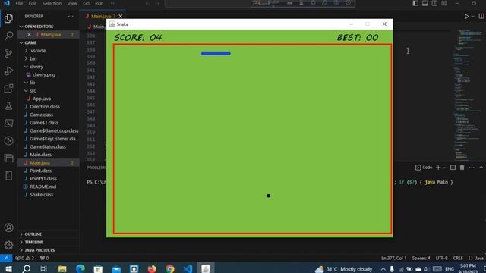Change line endings via CRLF
This screenshot has height=273, width=486.
[x=458, y=258]
